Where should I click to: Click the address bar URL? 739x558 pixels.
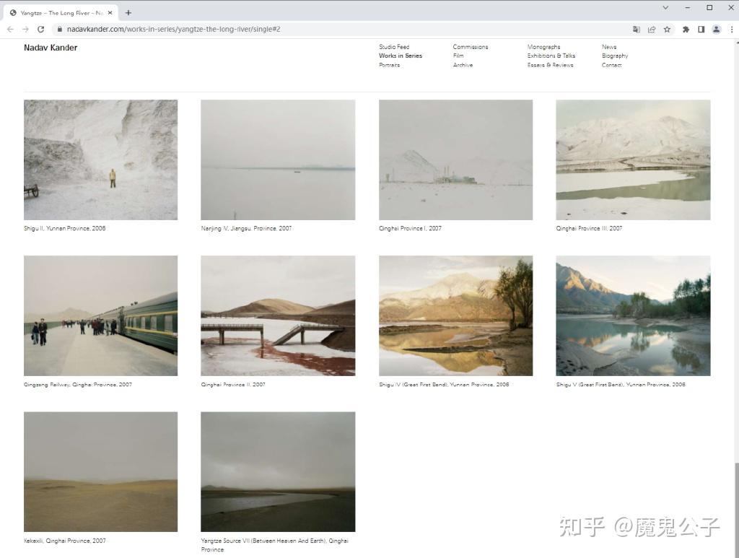[173, 29]
